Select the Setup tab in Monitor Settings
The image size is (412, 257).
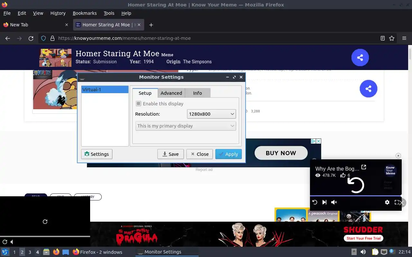145,93
